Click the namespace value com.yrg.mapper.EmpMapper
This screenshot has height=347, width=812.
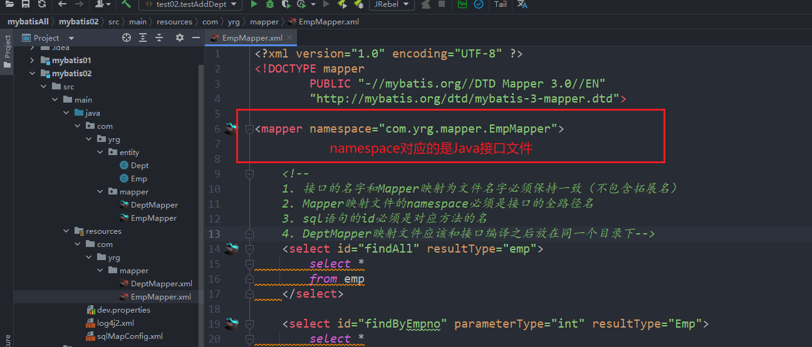467,129
